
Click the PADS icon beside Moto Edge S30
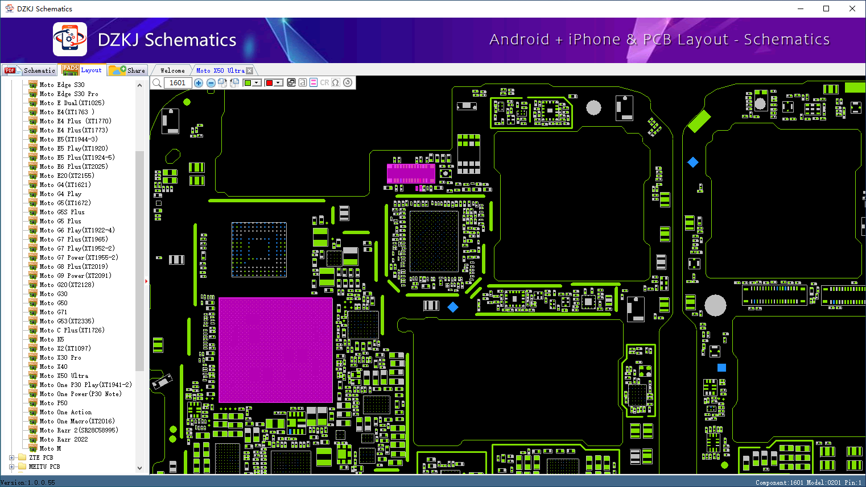(33, 85)
